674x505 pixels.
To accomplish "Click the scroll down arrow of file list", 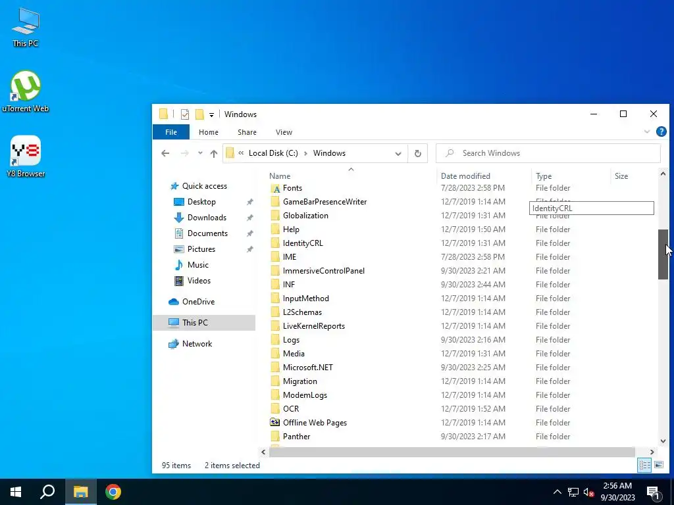I will [663, 441].
